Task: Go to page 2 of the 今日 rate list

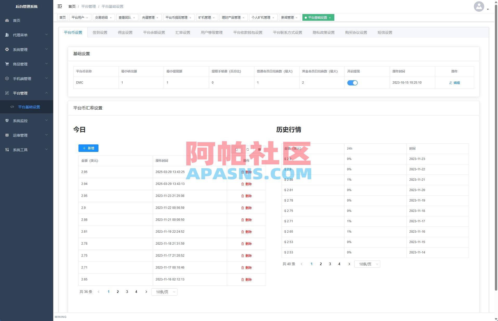Action: [118, 292]
